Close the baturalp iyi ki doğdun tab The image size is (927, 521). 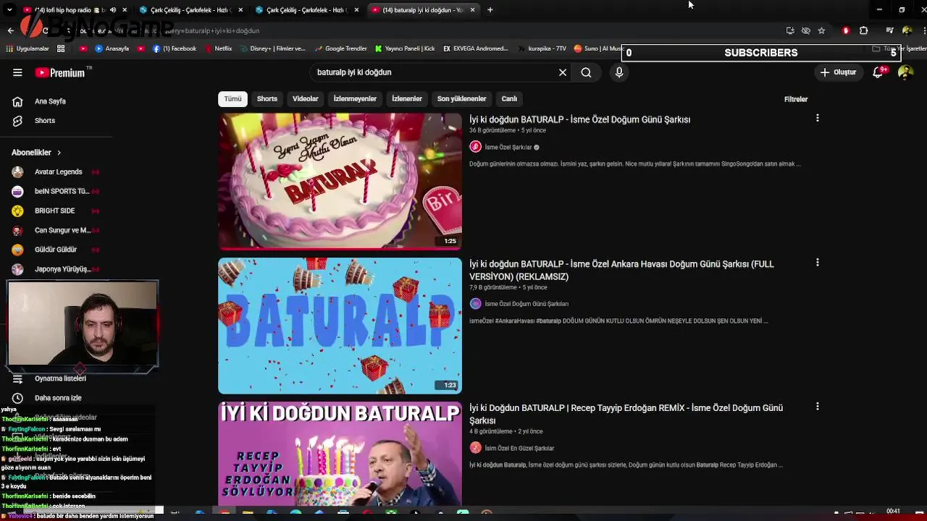click(x=473, y=10)
